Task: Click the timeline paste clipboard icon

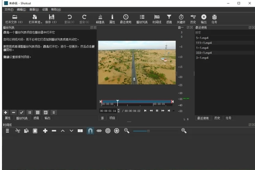Action: point(35,131)
